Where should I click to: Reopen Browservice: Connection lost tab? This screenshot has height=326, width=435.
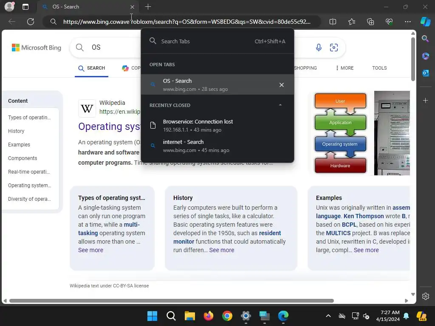(217, 125)
